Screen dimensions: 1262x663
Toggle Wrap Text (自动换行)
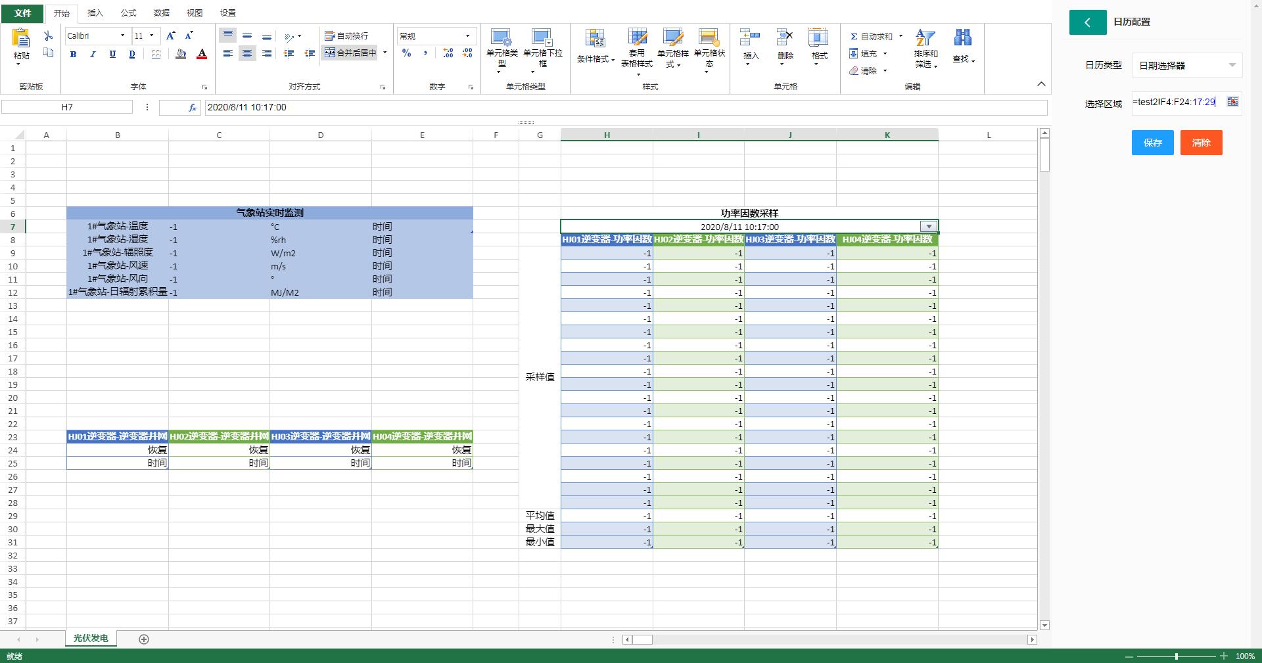346,35
